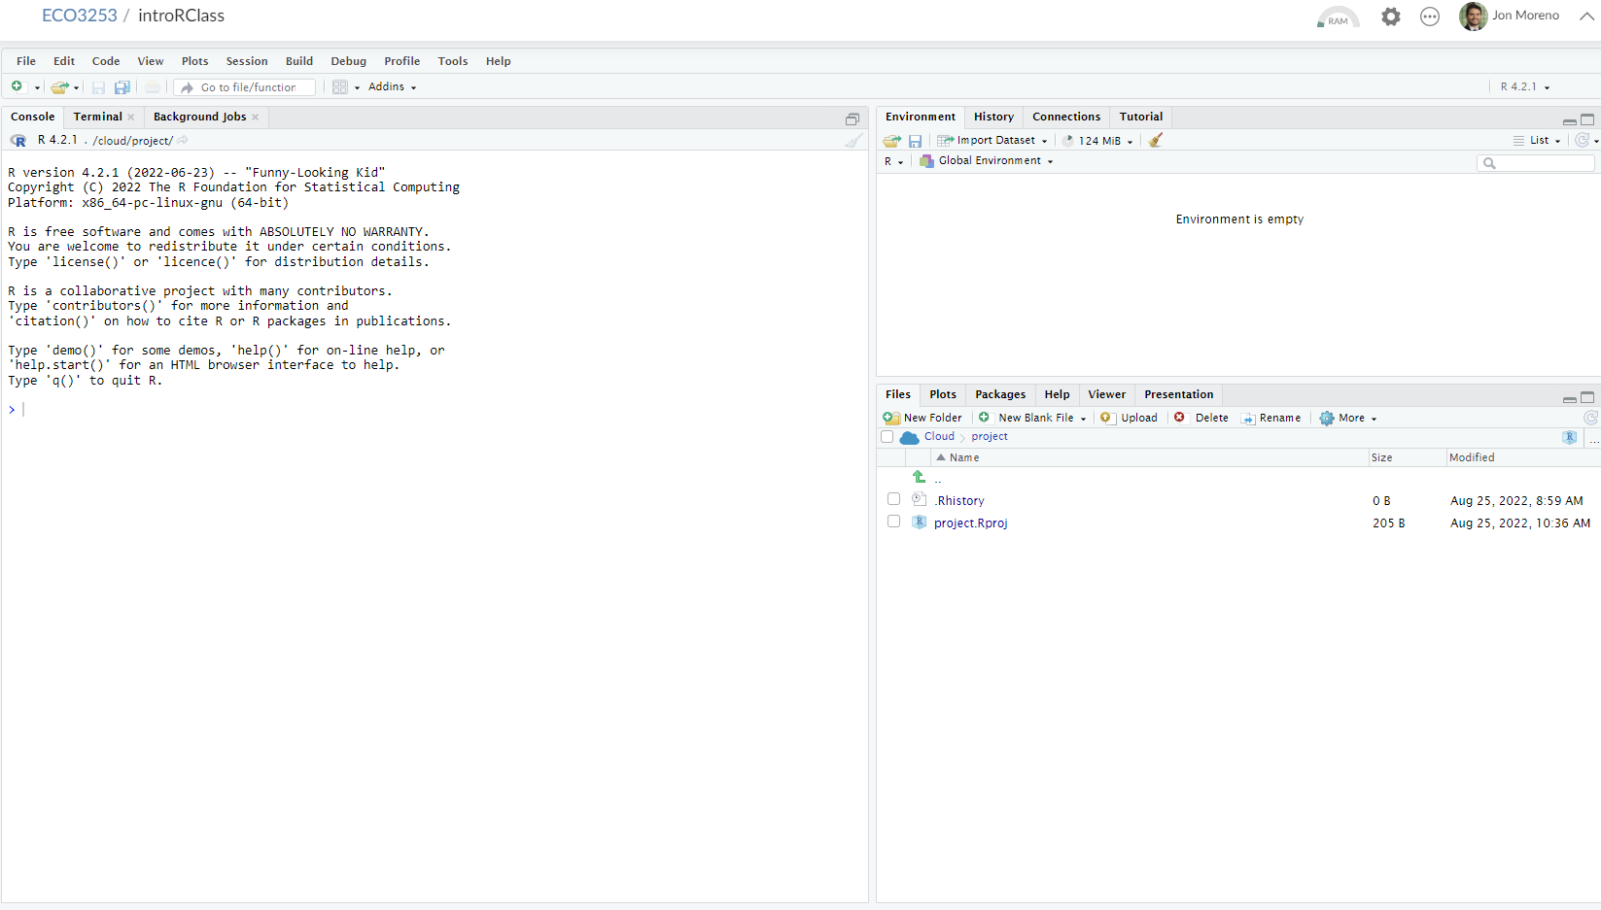Click the workspace panes layout icon
This screenshot has height=910, width=1601.
(x=340, y=87)
